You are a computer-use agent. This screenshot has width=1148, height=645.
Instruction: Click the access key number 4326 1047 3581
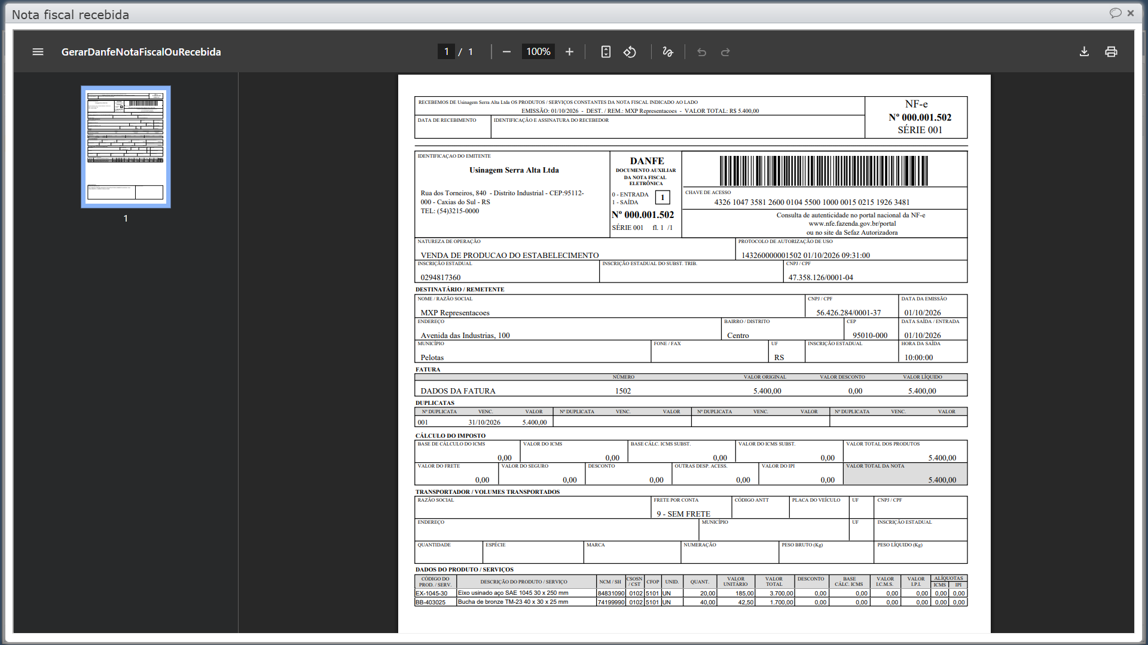click(x=812, y=202)
